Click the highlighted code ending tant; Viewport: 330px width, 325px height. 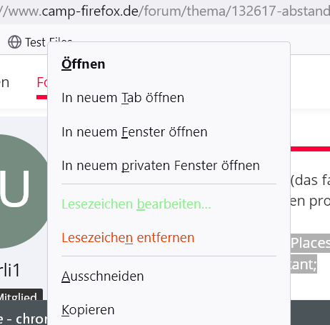click(x=304, y=264)
